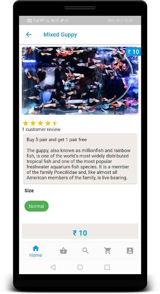The height and width of the screenshot is (294, 160).
Task: Open the Home tab
Action: tap(36, 251)
